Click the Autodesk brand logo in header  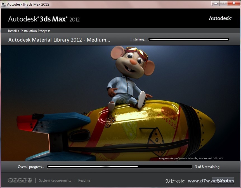click(220, 18)
